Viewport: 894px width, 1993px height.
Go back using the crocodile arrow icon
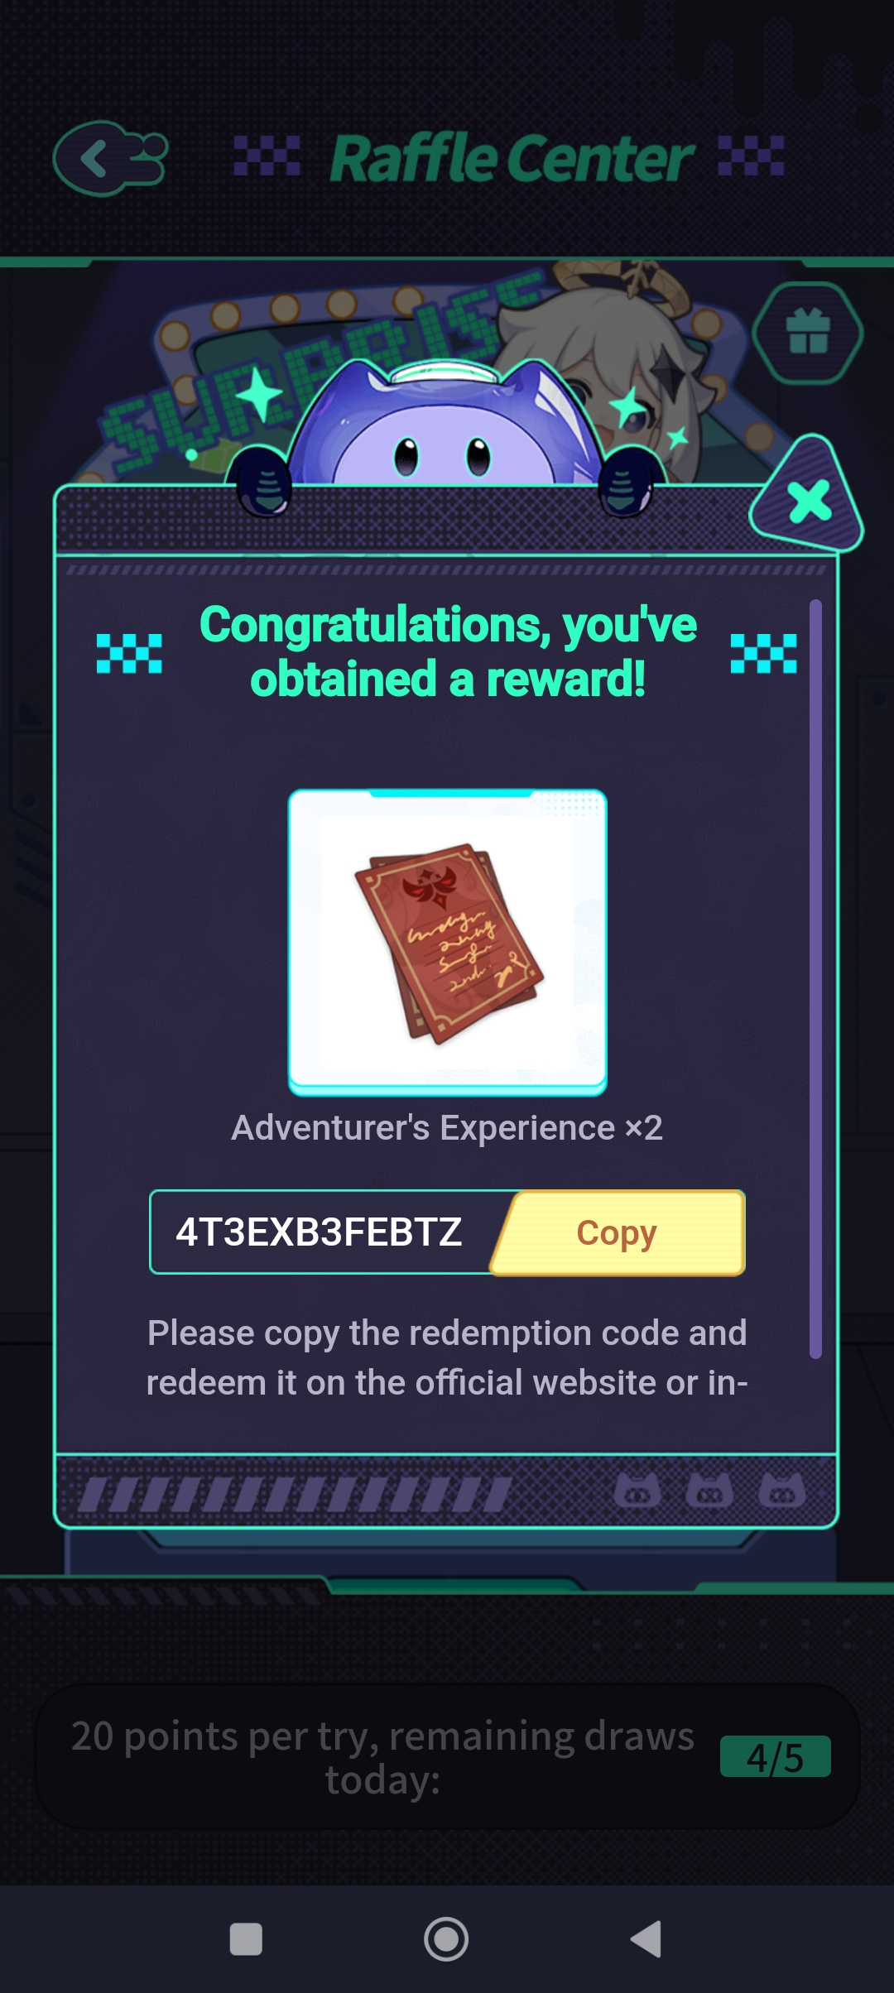(110, 158)
